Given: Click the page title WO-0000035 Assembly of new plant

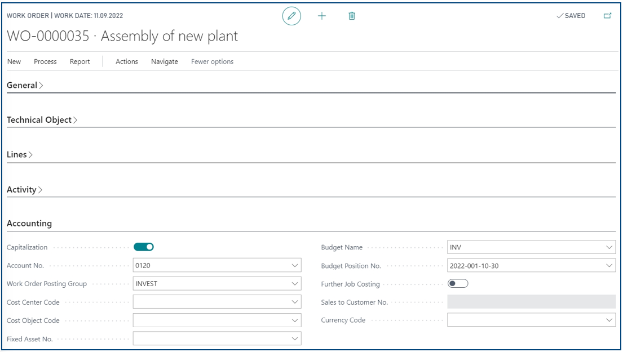Looking at the screenshot, I should tap(122, 36).
